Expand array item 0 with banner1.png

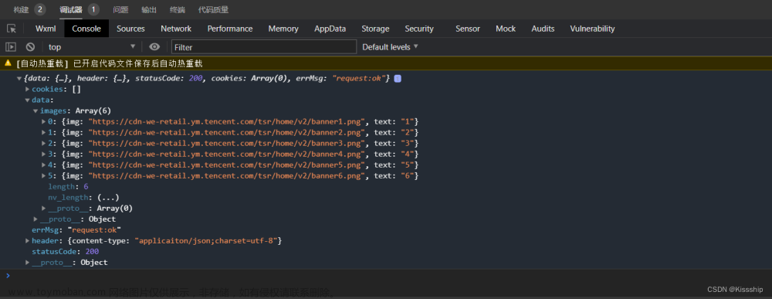click(x=44, y=121)
